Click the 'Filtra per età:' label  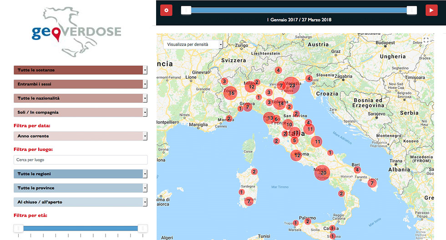[x=30, y=215]
